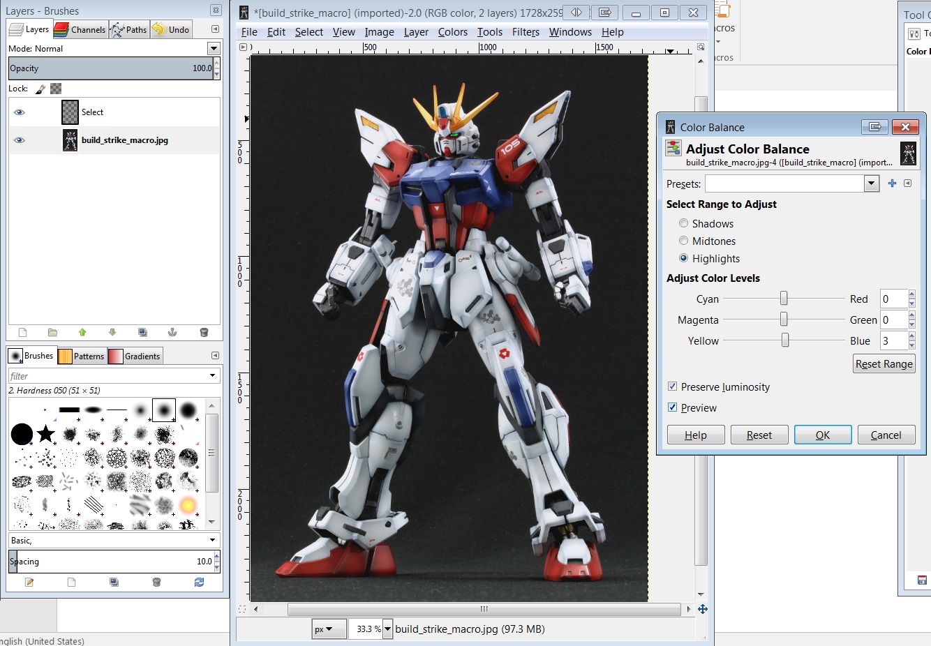
Task: Anchor the floating layer
Action: [172, 333]
